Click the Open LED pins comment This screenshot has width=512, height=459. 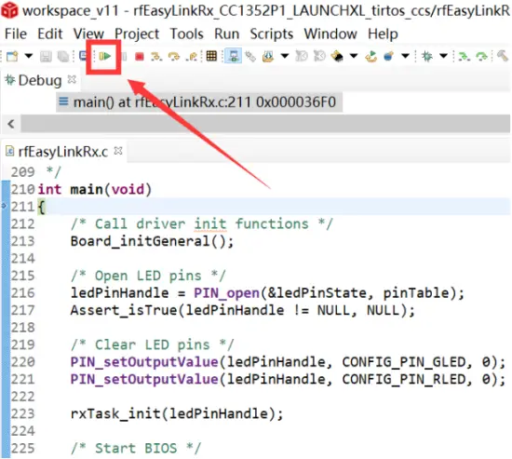click(148, 276)
